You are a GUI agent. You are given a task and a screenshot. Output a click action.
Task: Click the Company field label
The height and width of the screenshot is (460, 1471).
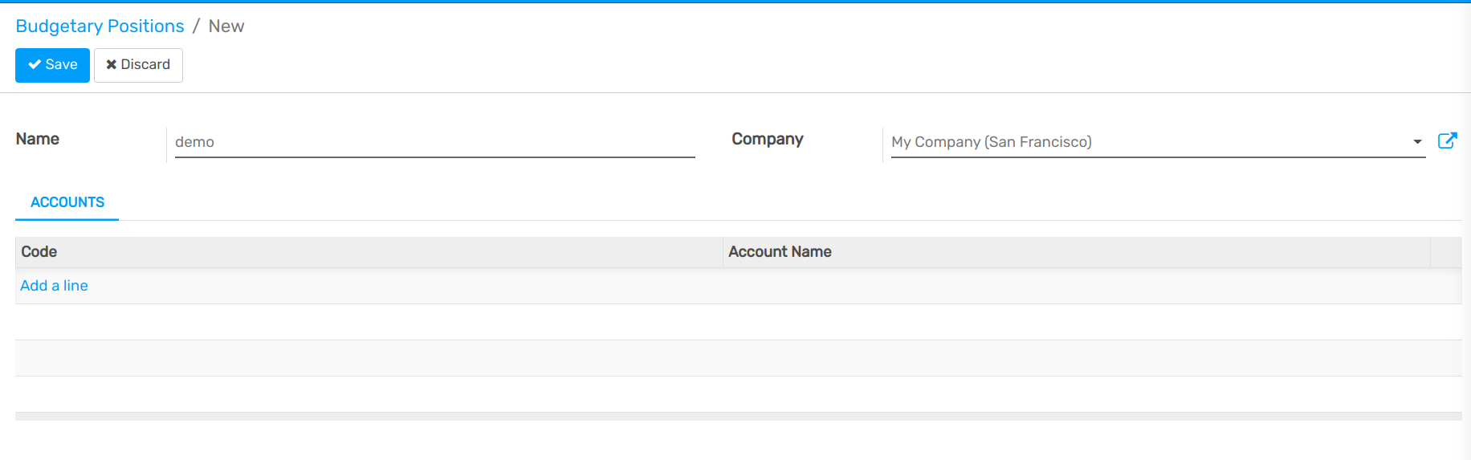coord(767,139)
